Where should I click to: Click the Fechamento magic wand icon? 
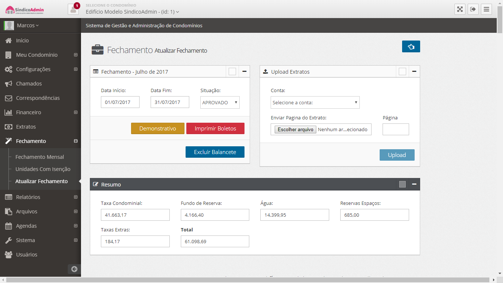[8, 141]
